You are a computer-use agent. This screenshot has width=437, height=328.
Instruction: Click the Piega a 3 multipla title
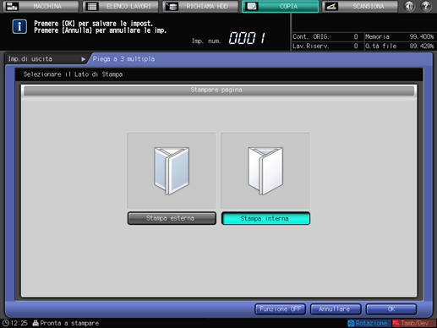click(123, 59)
